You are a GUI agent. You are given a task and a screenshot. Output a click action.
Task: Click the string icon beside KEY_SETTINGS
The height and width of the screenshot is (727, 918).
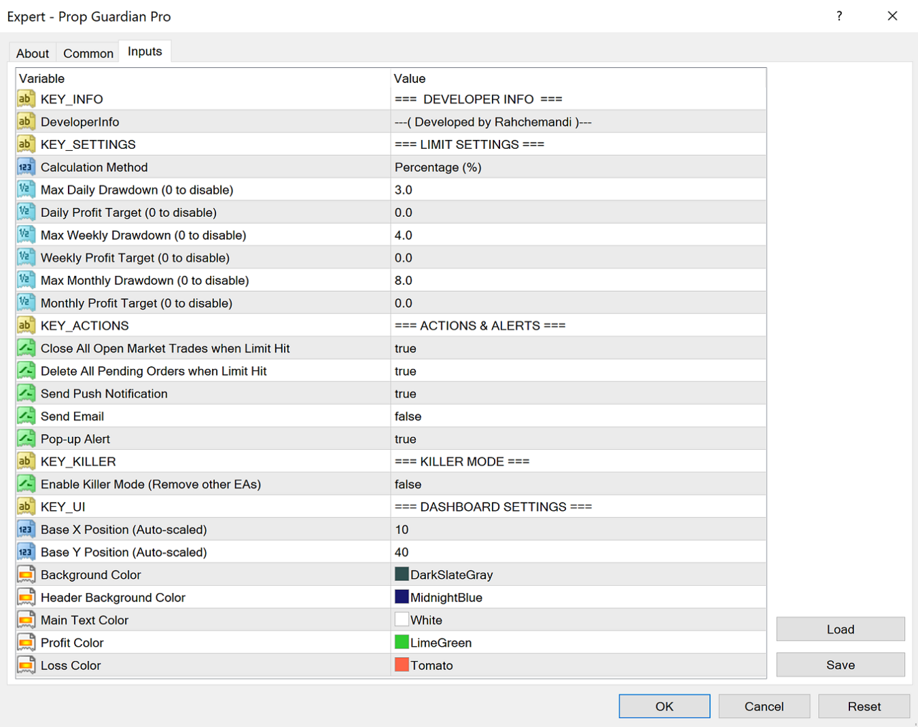[x=26, y=144]
